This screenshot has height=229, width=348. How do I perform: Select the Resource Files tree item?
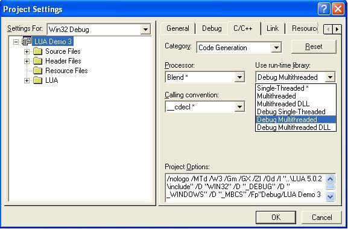click(66, 71)
